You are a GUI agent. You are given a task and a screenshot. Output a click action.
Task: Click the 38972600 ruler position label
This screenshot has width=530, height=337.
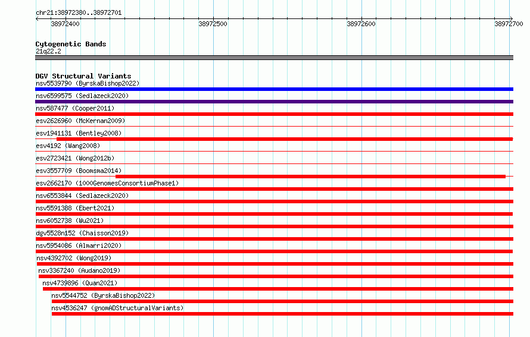click(x=361, y=24)
